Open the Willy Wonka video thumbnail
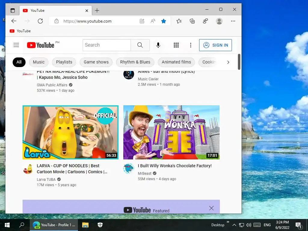 click(171, 132)
